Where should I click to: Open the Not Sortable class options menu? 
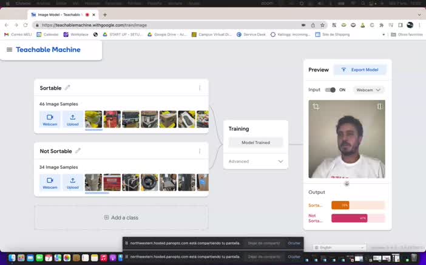click(x=200, y=151)
